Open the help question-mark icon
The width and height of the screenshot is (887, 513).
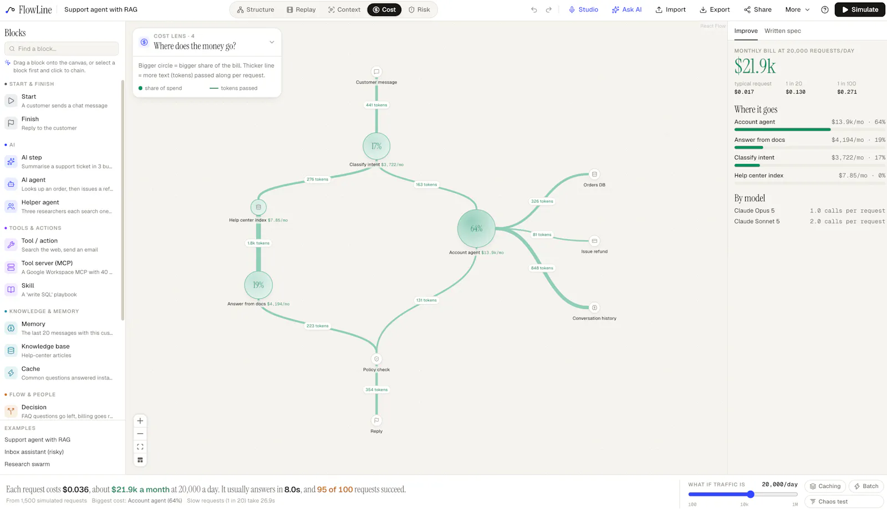click(x=825, y=9)
